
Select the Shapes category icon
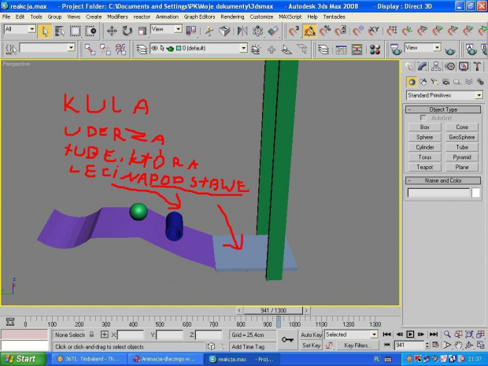(x=423, y=82)
